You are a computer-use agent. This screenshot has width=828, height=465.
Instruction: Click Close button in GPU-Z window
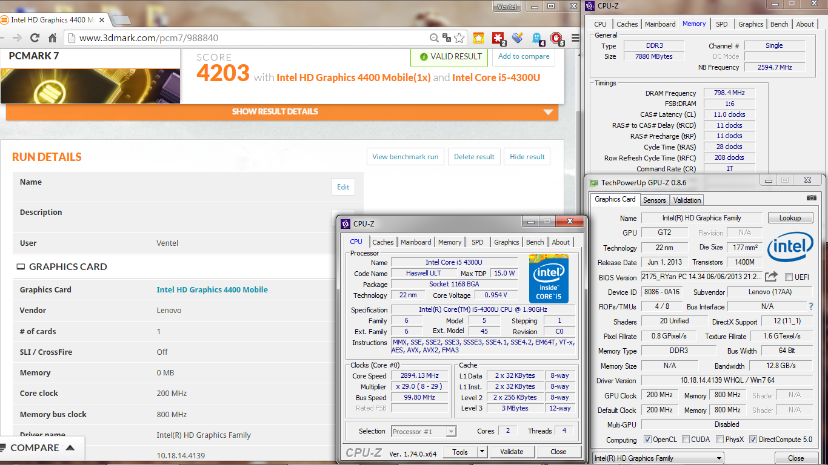[x=796, y=458]
